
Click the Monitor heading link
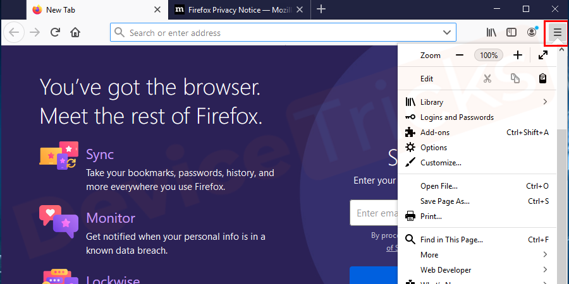click(110, 218)
